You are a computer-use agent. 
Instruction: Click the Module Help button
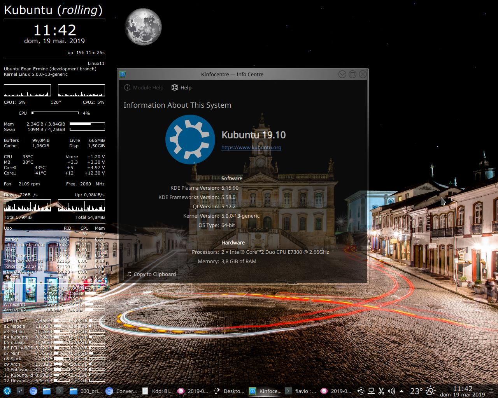click(144, 87)
